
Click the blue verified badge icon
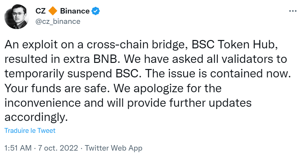point(95,11)
